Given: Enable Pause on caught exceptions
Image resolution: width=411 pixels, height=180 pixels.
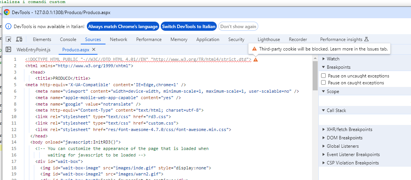Looking at the screenshot, I should pyautogui.click(x=323, y=82).
